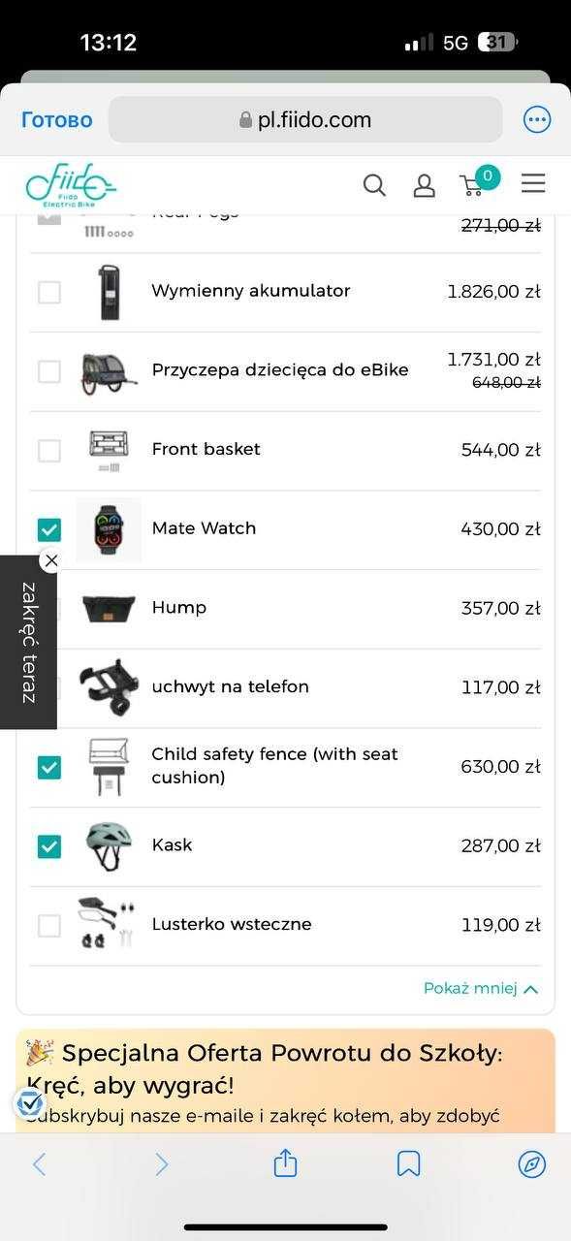Open Safari page options ellipsis button
Viewport: 571px width, 1241px height.
click(537, 119)
